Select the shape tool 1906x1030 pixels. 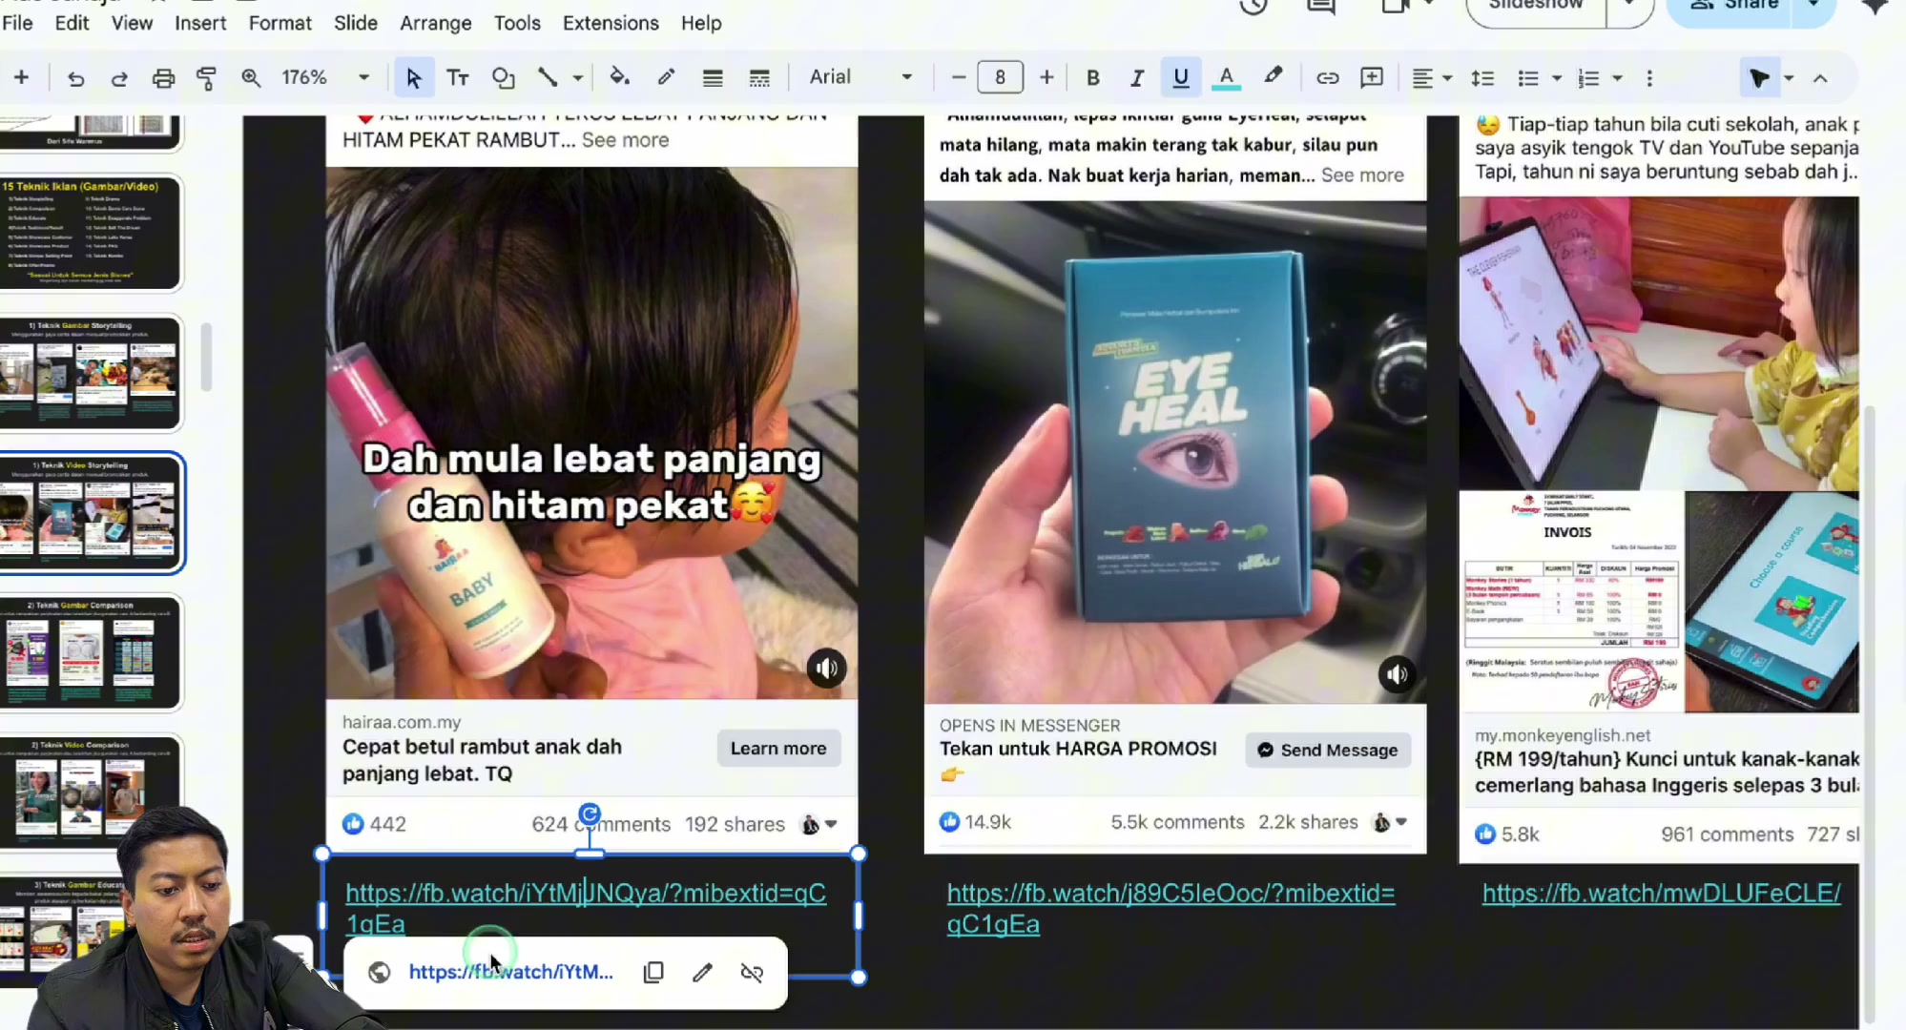click(x=503, y=77)
